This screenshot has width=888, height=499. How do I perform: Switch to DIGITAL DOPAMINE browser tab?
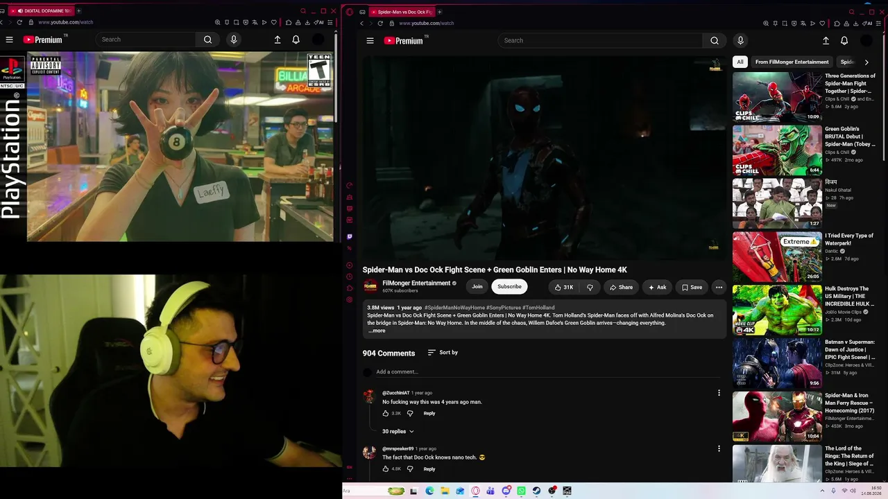(42, 11)
